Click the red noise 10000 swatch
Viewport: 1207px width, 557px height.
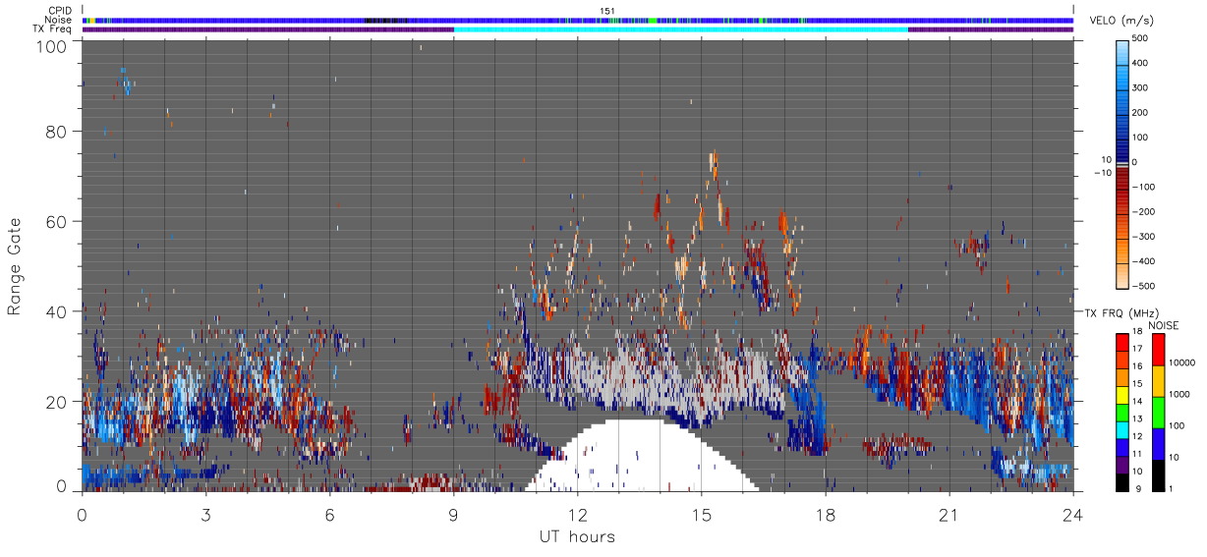1158,350
